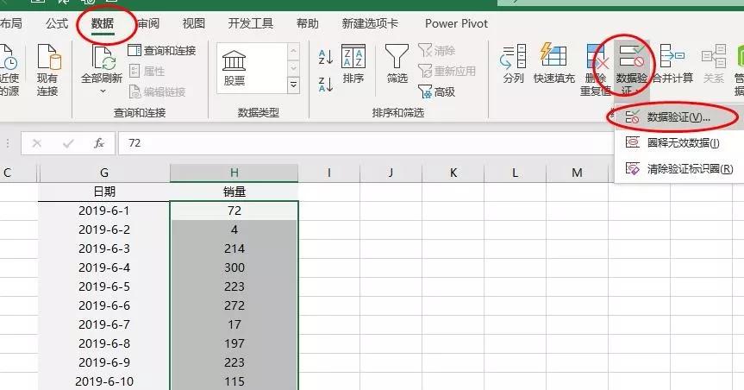This screenshot has width=744, height=390.
Task: Click the fx insert function button
Action: tap(98, 143)
